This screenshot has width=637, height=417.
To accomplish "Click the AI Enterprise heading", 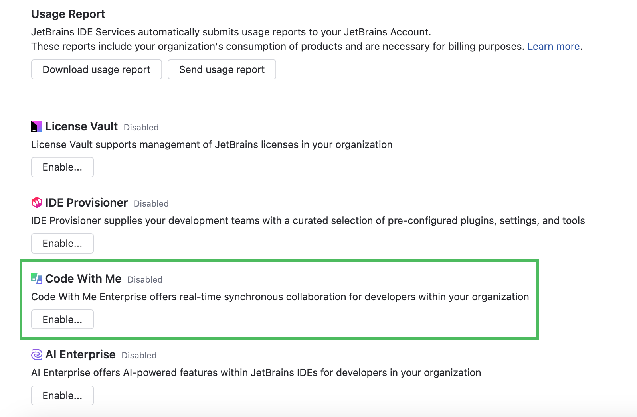I will pos(81,354).
